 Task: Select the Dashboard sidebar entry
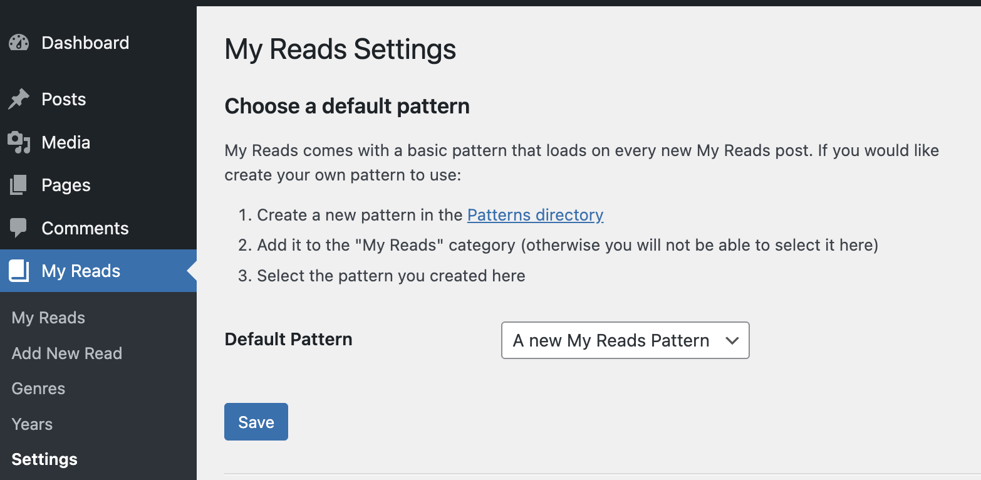[x=85, y=43]
